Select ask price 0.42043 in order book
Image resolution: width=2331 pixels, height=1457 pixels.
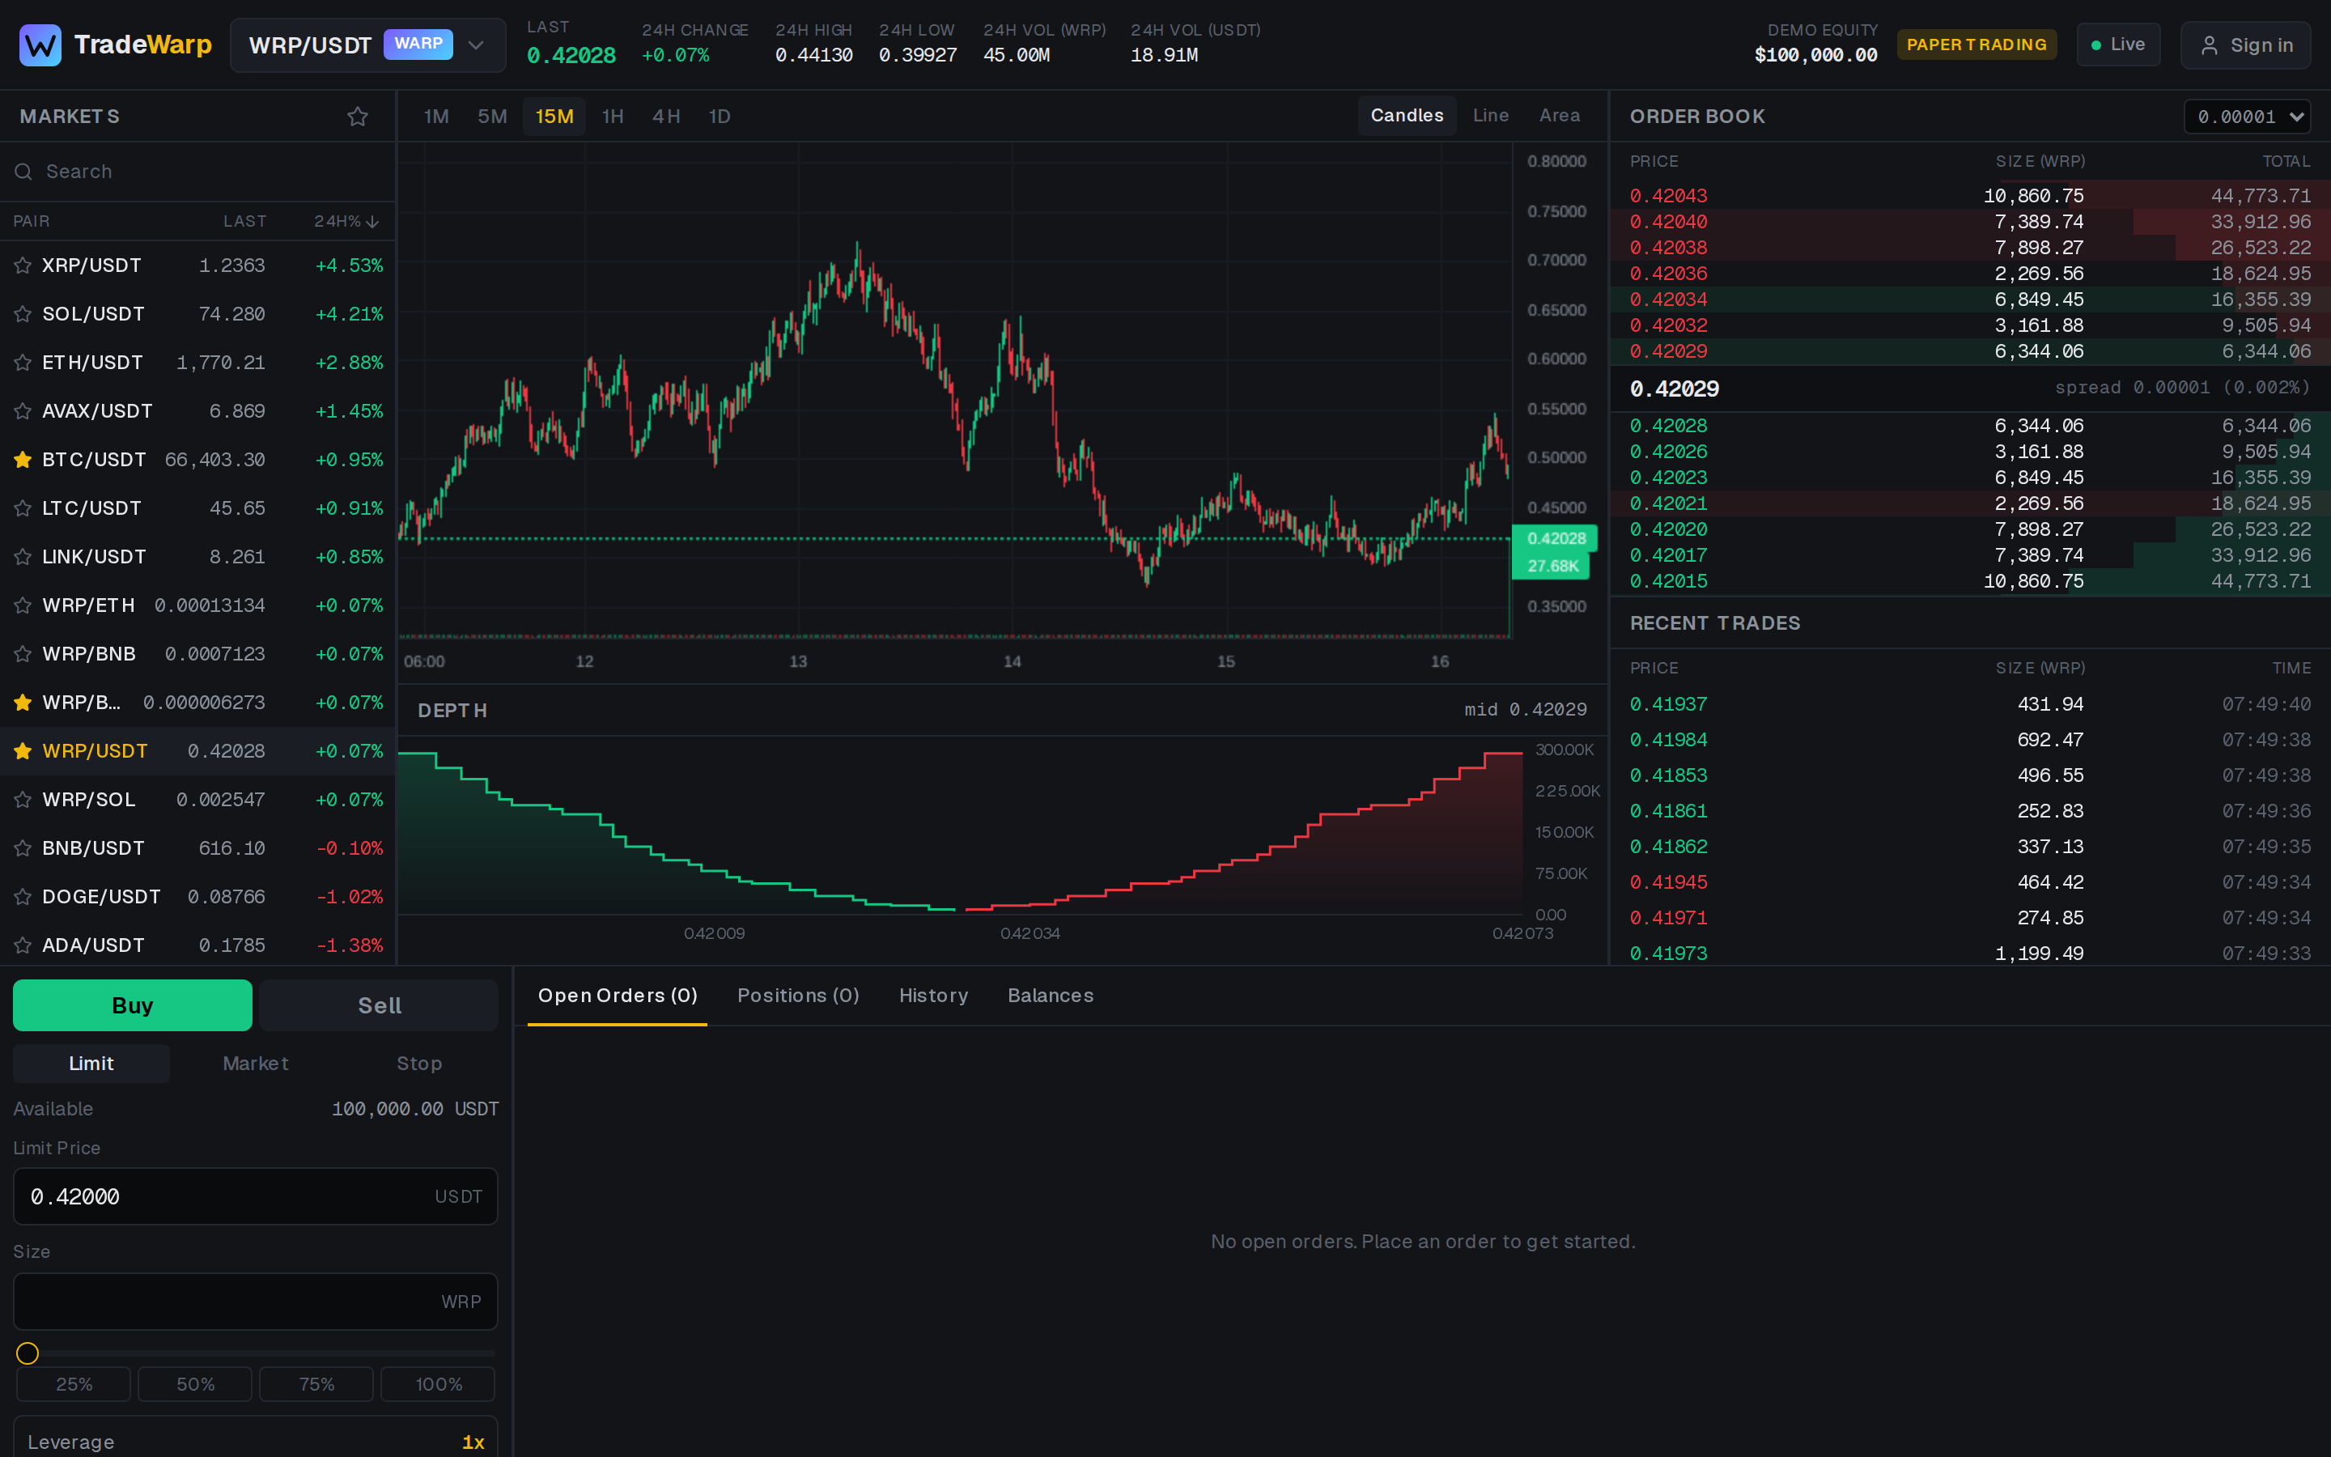coord(1668,196)
